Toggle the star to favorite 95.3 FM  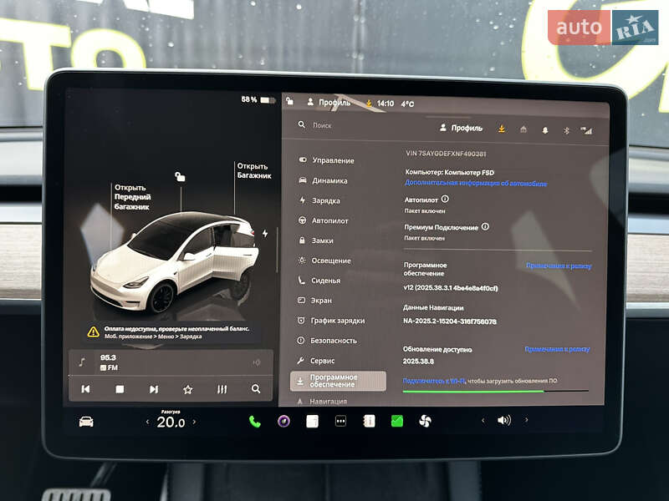pos(187,389)
